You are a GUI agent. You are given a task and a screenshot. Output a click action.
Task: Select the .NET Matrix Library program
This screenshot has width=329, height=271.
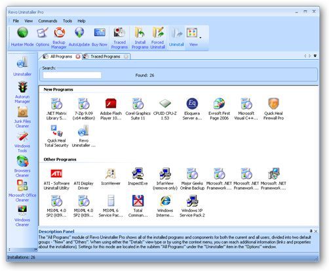click(56, 109)
